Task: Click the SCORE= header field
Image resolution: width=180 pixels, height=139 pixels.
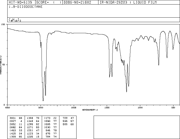Action: [49, 2]
